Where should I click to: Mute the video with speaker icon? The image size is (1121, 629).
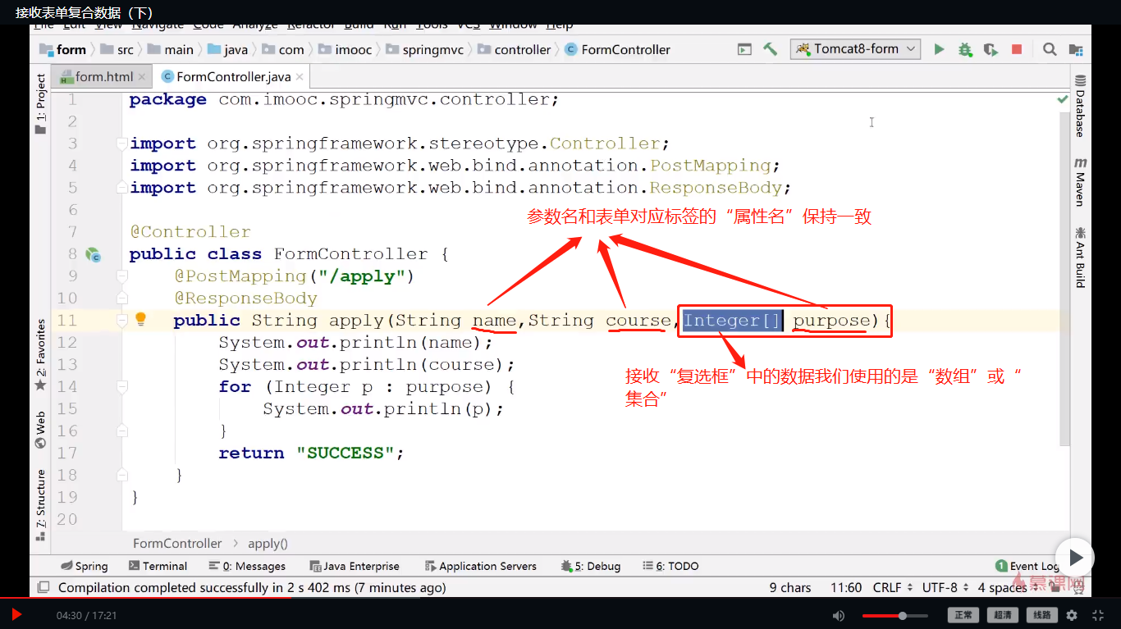coord(838,615)
